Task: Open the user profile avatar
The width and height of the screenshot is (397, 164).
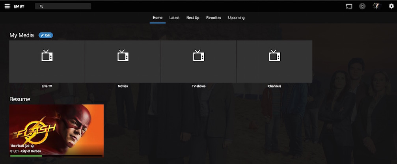Action: pos(376,6)
